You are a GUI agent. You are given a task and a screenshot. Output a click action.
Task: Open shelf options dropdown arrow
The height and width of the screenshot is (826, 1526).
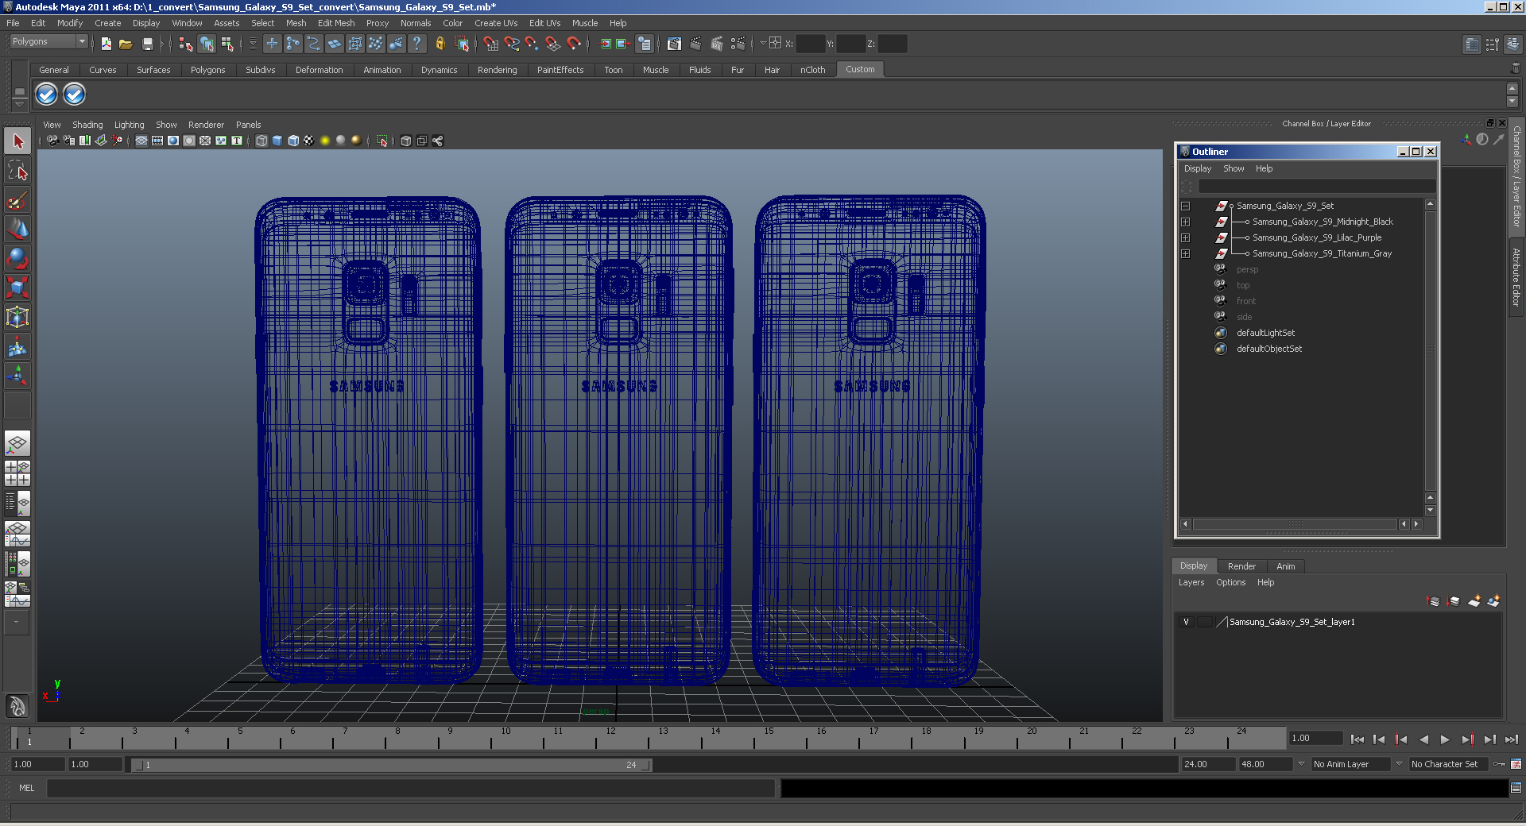pyautogui.click(x=20, y=104)
